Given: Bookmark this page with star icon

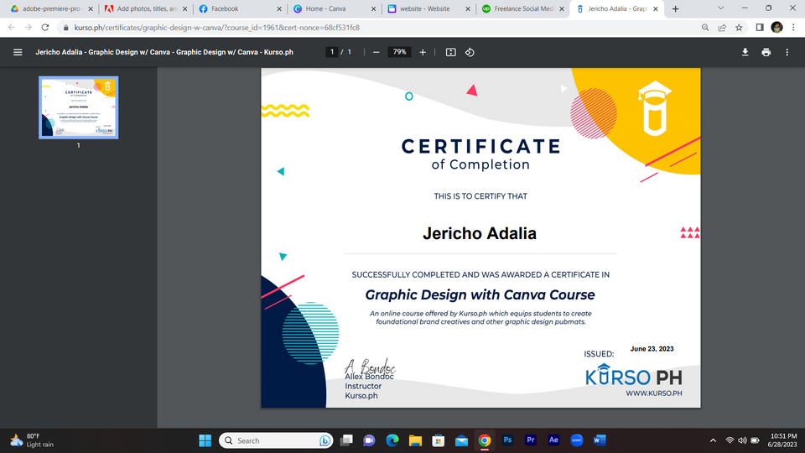Looking at the screenshot, I should point(739,27).
